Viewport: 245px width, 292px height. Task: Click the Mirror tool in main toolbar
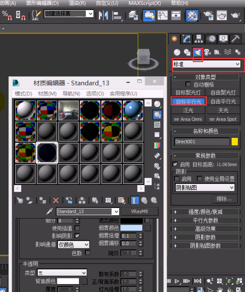[x=103, y=15]
